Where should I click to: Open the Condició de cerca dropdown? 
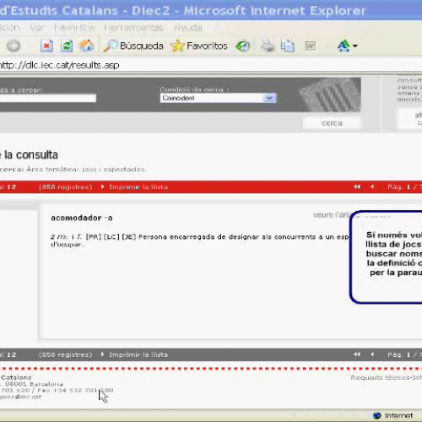(219, 98)
